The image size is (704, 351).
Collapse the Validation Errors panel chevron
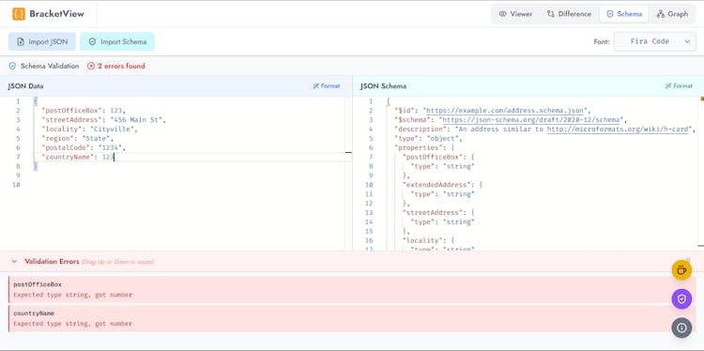[14, 261]
